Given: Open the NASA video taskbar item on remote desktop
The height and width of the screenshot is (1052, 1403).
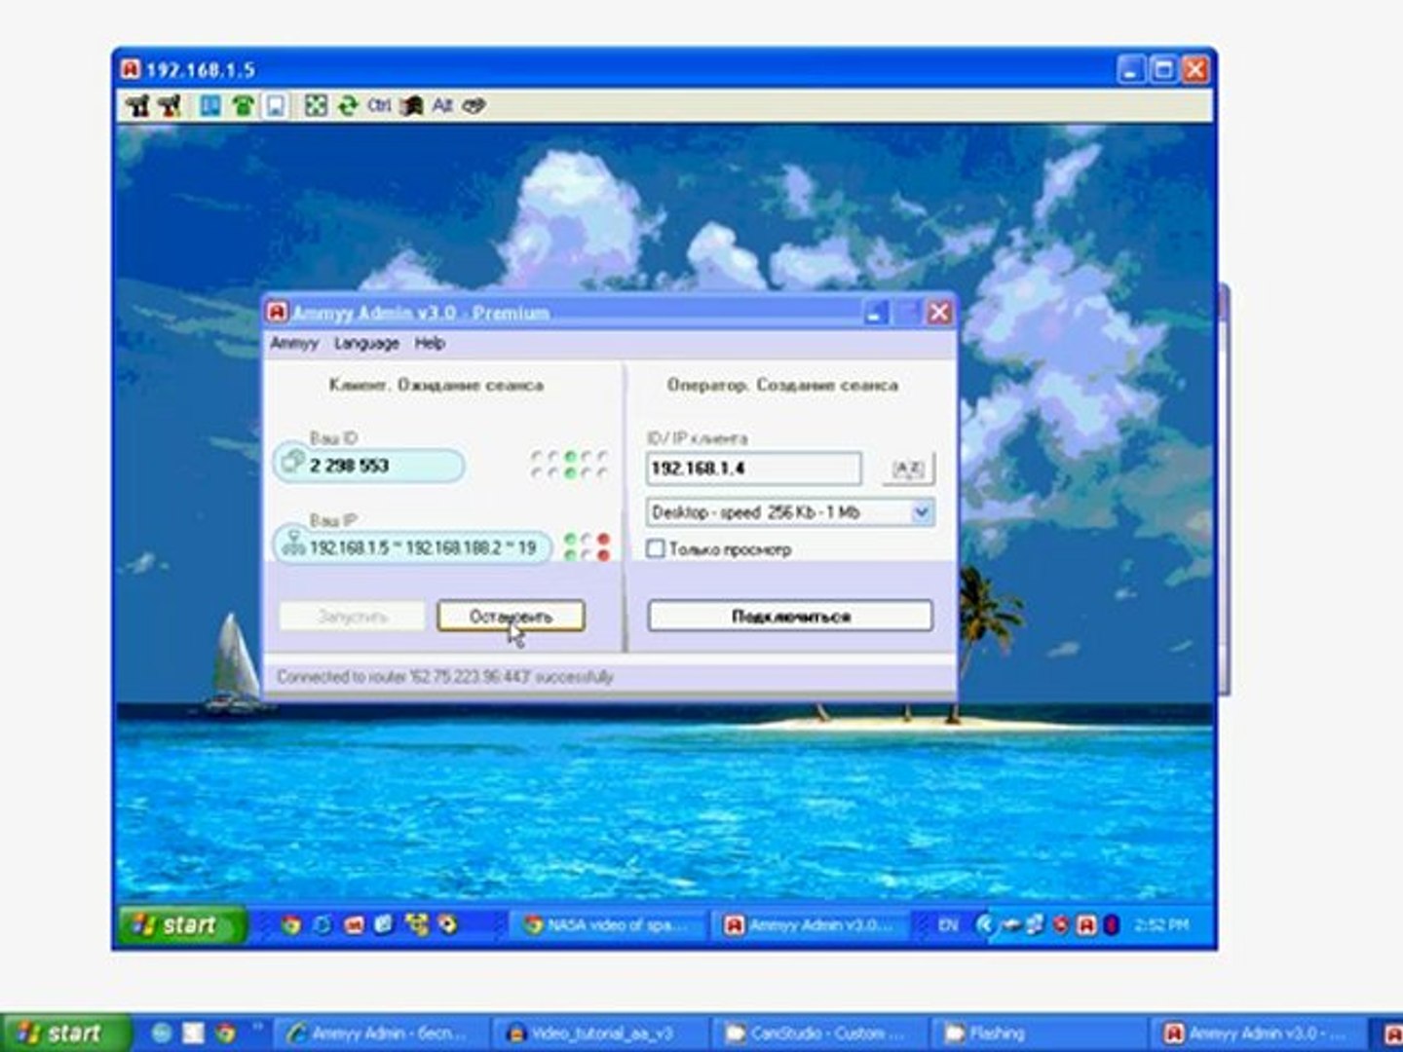Looking at the screenshot, I should pos(608,925).
